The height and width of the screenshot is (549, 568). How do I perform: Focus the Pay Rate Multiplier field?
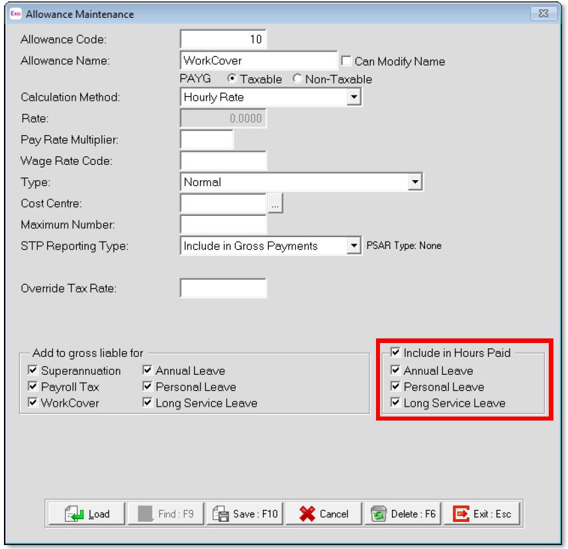point(207,140)
